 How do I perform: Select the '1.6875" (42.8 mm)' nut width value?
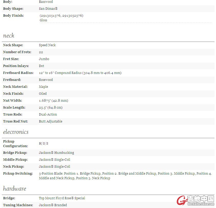pyautogui.click(x=54, y=100)
